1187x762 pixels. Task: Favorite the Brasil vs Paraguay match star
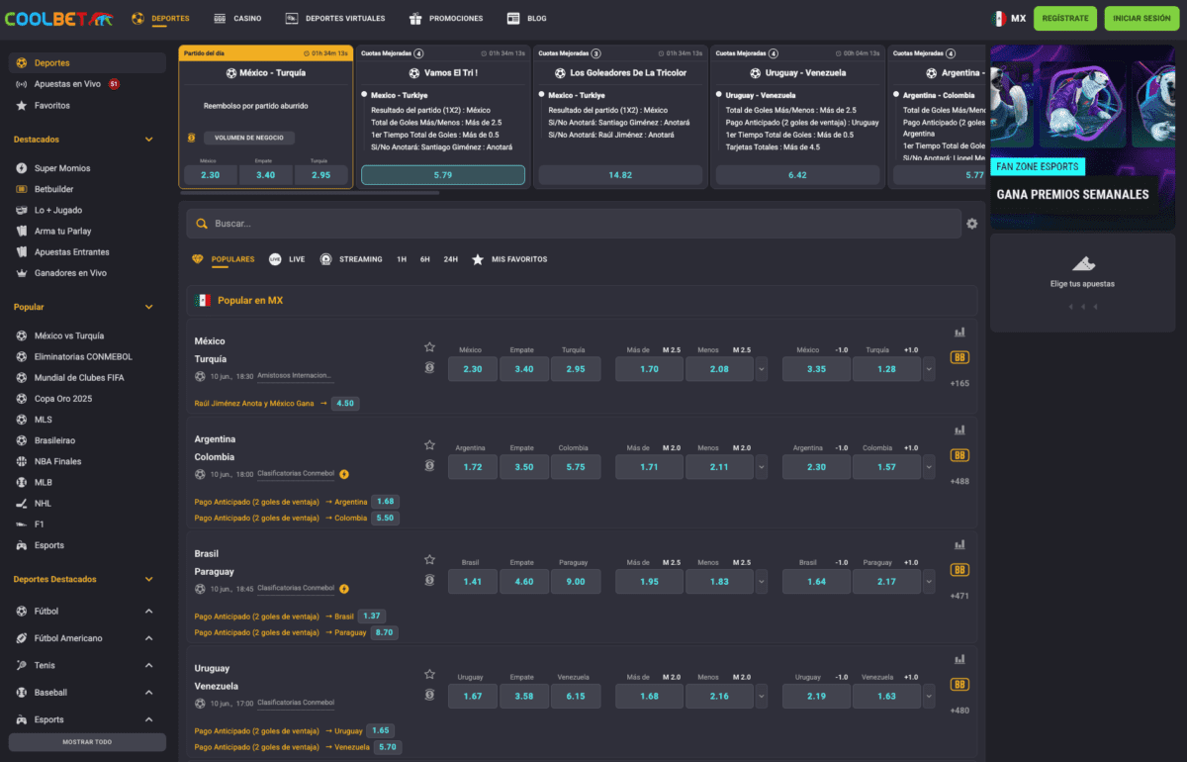[429, 560]
